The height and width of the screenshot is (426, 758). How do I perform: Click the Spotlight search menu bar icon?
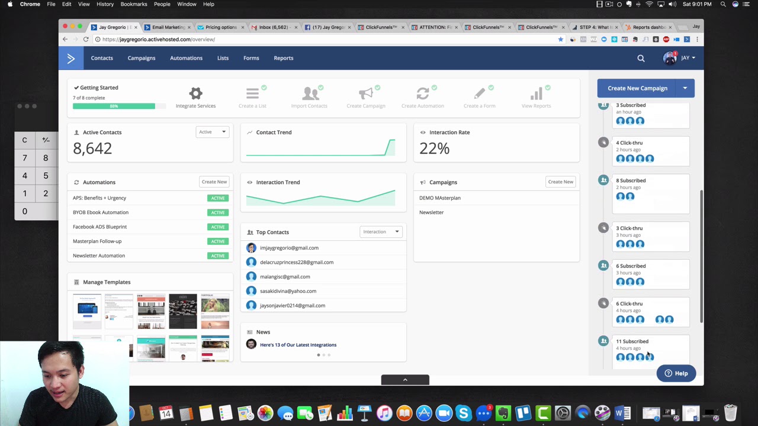click(723, 4)
